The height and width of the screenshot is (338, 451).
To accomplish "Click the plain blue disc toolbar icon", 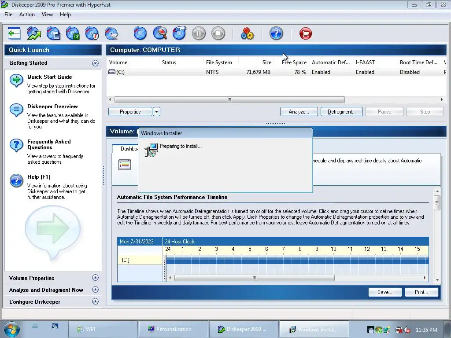I will (140, 33).
